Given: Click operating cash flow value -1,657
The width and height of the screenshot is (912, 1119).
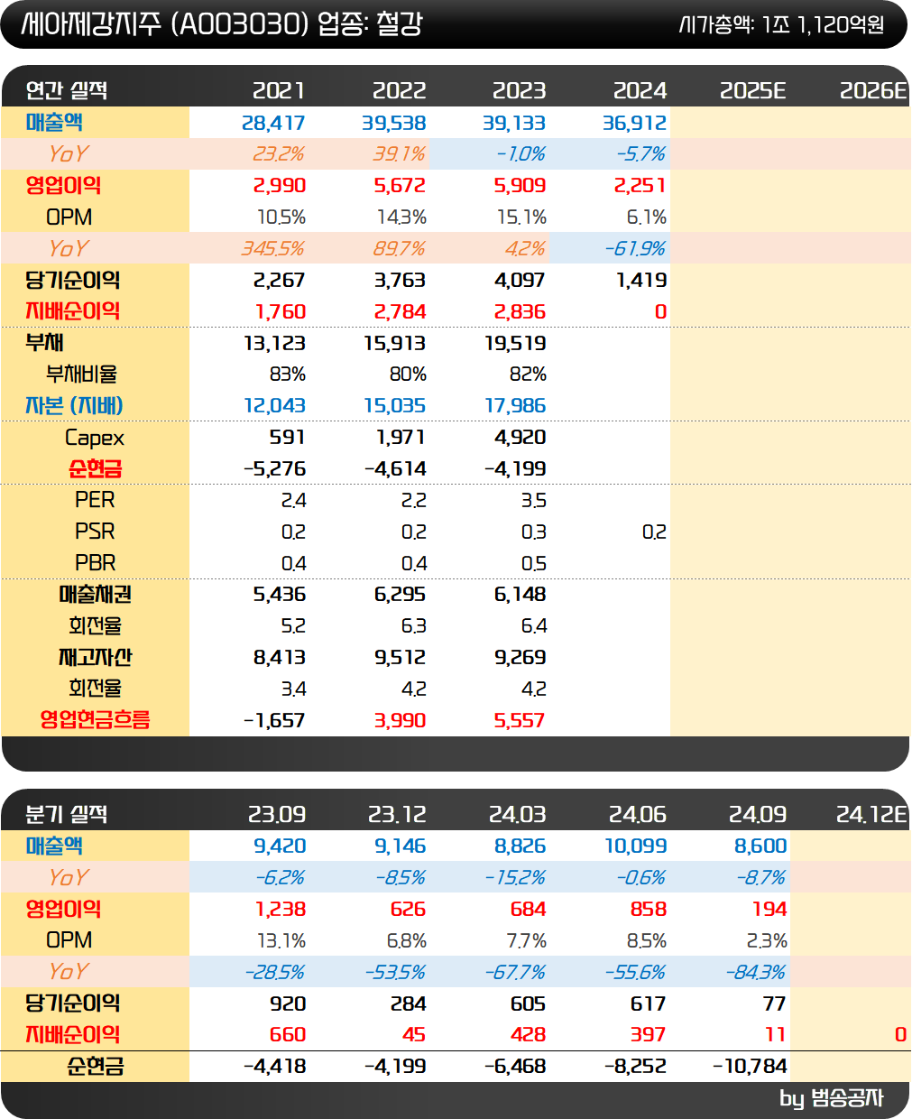Looking at the screenshot, I should (274, 720).
